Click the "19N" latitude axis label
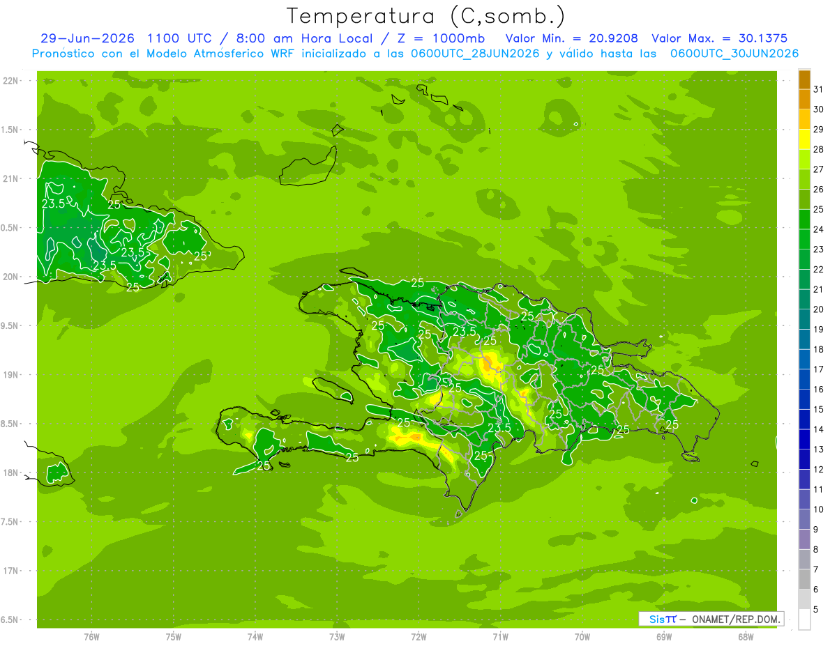 pos(11,375)
